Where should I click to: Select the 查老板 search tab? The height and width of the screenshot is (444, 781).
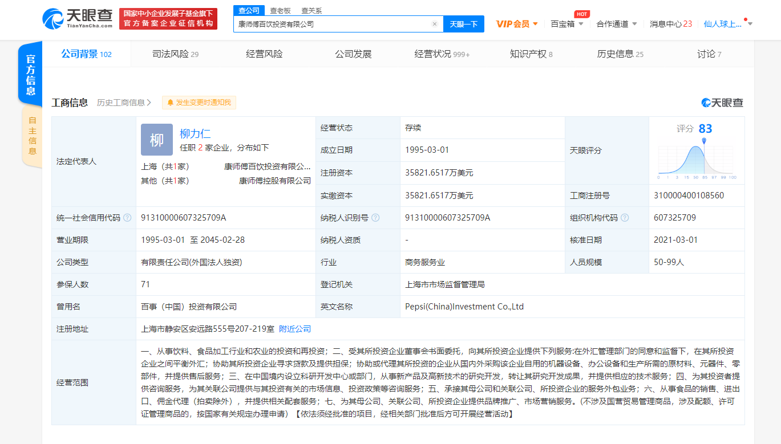pos(280,10)
